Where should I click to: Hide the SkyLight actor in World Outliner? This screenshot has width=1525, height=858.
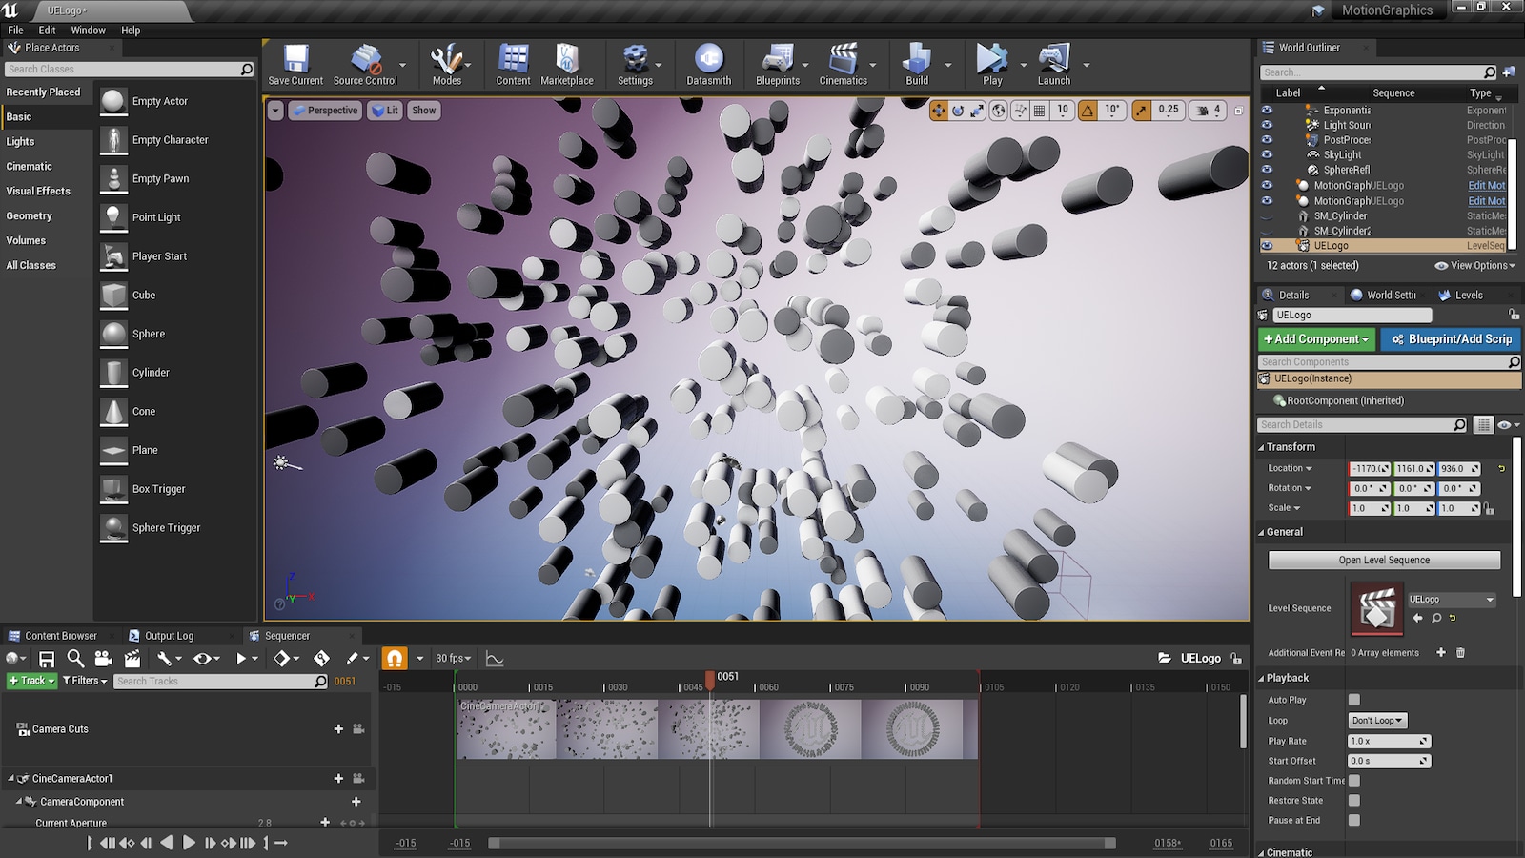click(x=1268, y=153)
